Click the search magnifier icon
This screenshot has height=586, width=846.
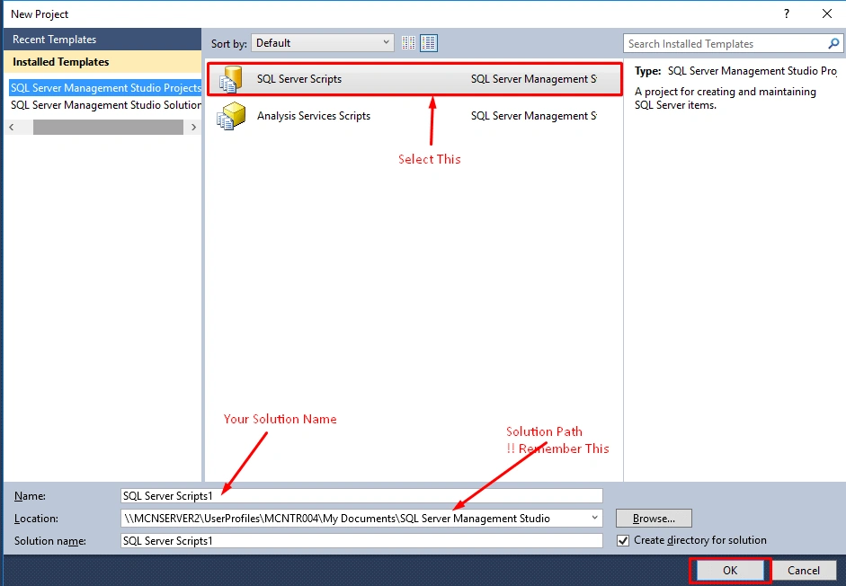[833, 44]
